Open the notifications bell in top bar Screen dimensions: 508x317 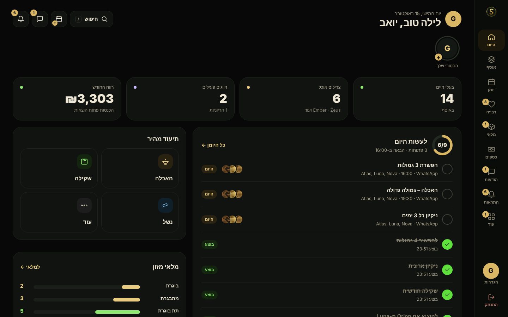click(x=21, y=19)
